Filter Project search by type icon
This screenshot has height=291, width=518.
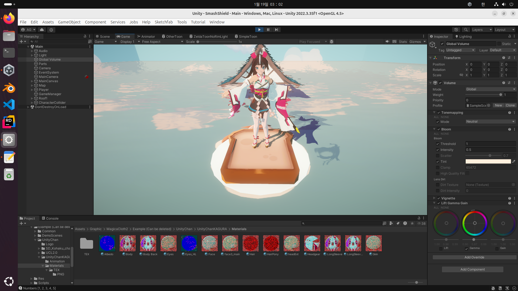tap(391, 223)
